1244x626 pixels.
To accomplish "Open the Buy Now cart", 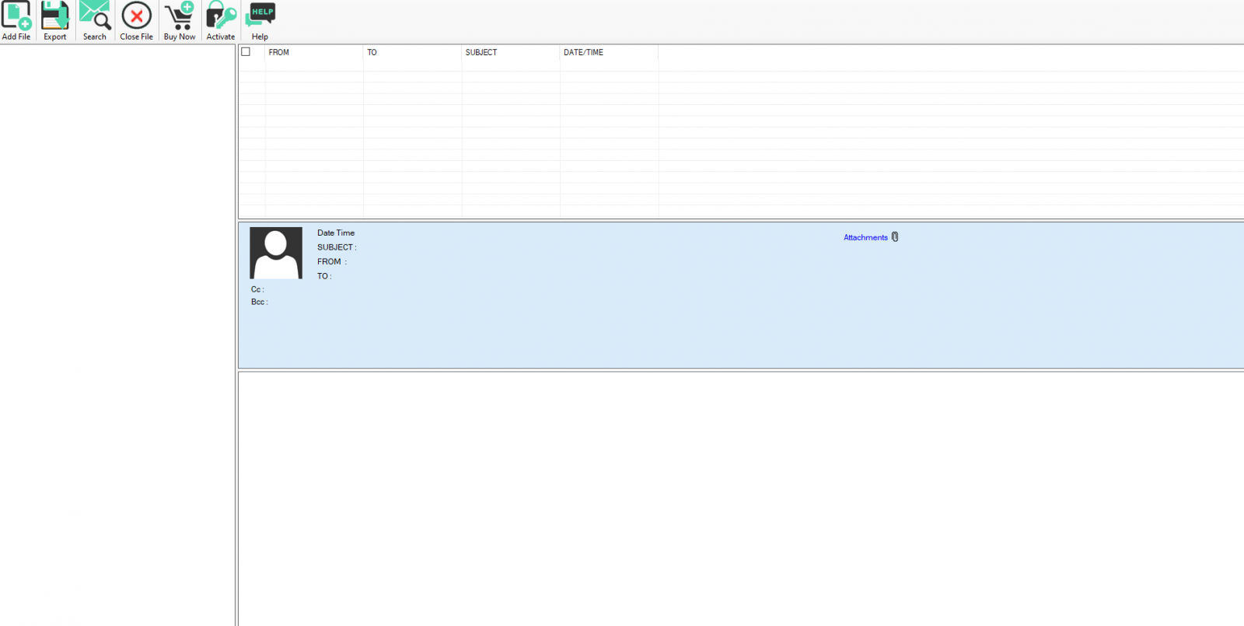I will [180, 21].
